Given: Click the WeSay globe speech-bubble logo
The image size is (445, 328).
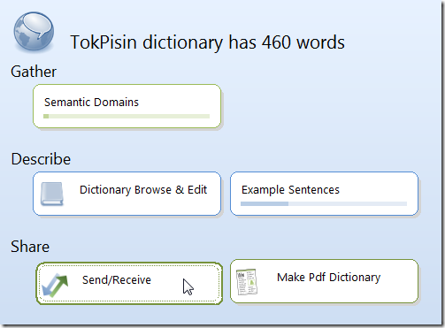Looking at the screenshot, I should [34, 31].
